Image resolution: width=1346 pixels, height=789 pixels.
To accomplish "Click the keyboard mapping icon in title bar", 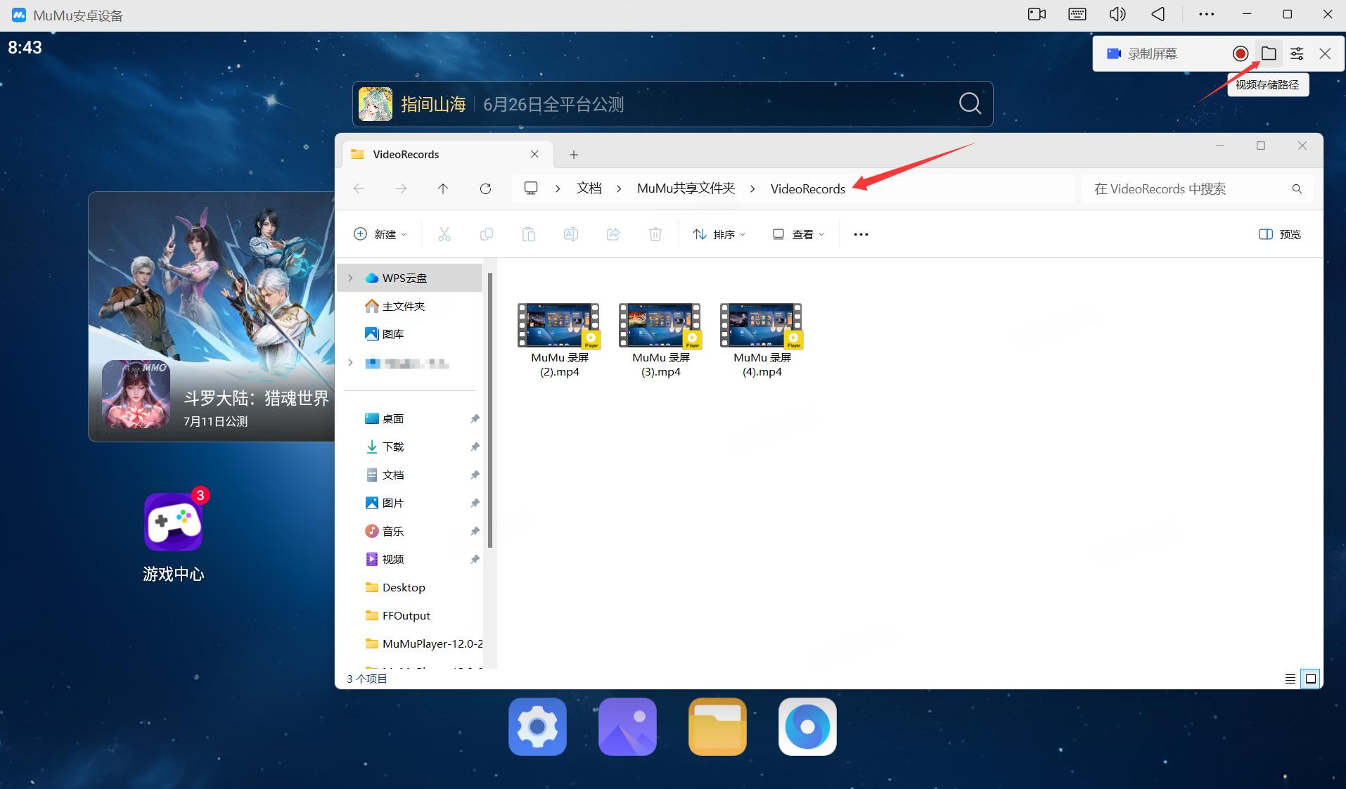I will point(1077,14).
